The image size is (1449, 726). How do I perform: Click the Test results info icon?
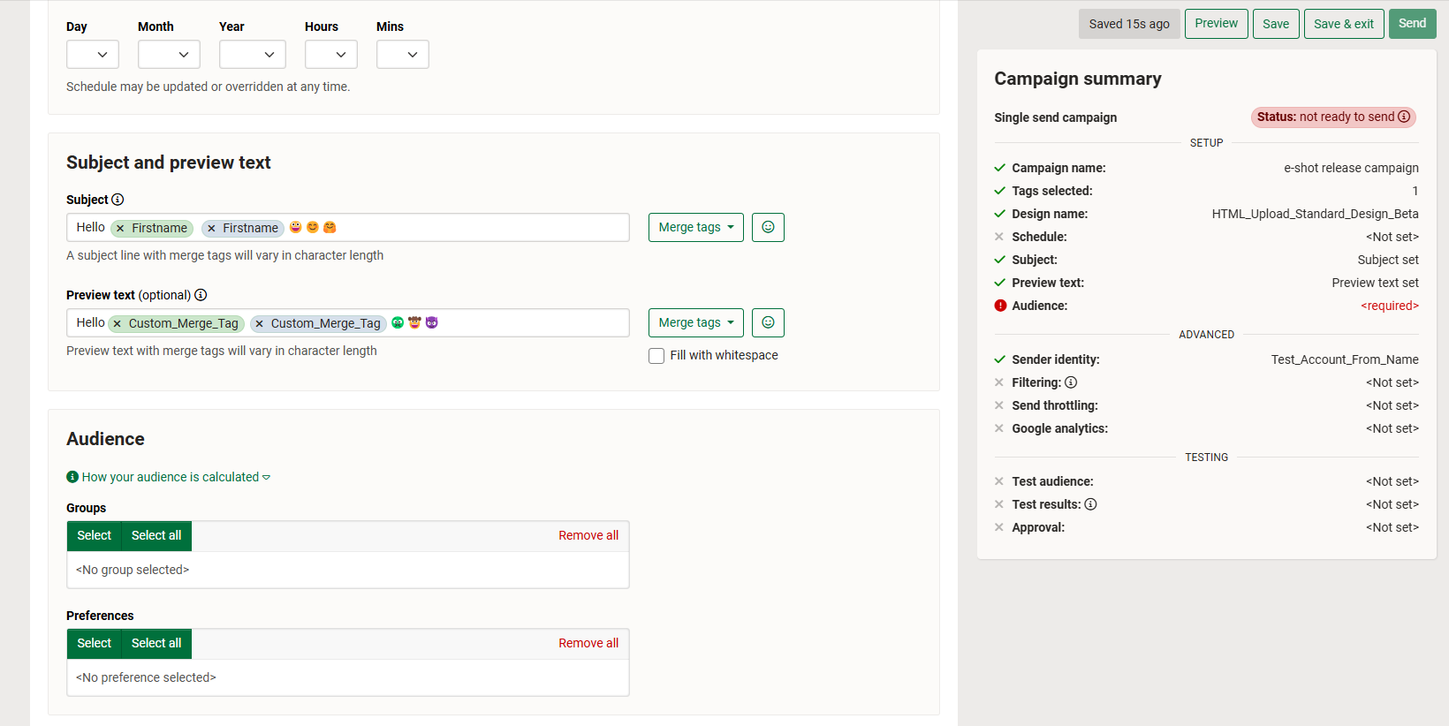[x=1091, y=504]
